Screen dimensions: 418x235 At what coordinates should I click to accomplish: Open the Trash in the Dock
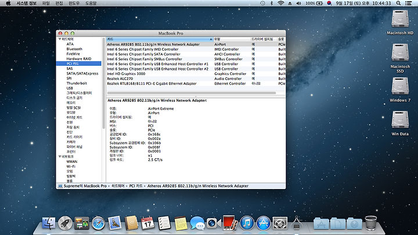pyautogui.click(x=371, y=223)
